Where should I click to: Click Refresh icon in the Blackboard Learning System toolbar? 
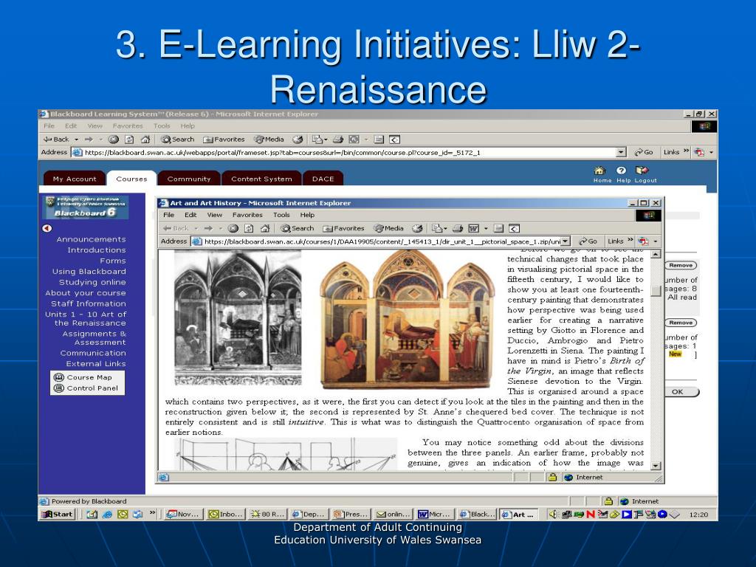(x=129, y=140)
